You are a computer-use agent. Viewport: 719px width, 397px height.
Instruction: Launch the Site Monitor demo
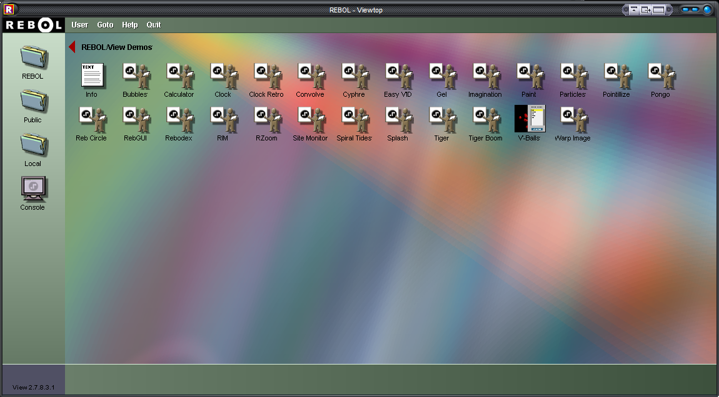[311, 119]
